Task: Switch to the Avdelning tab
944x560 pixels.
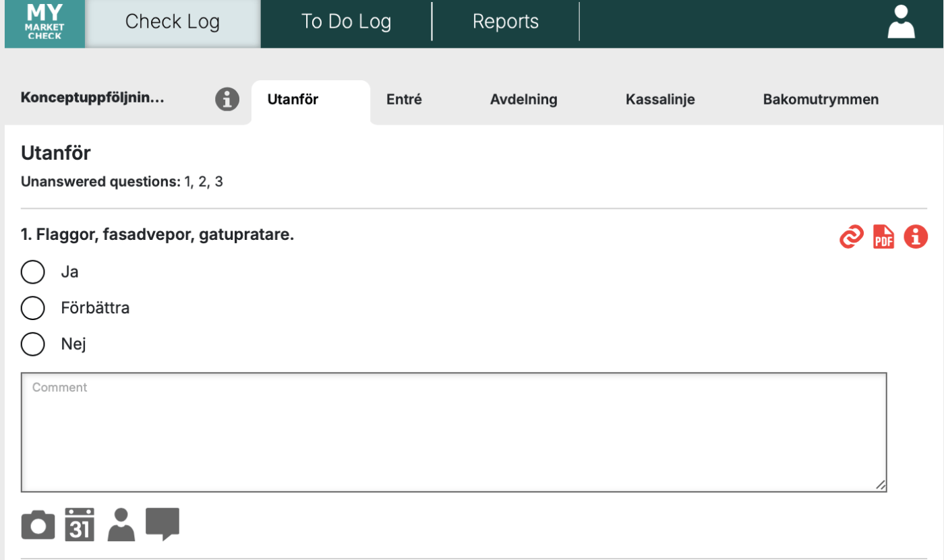Action: click(523, 100)
